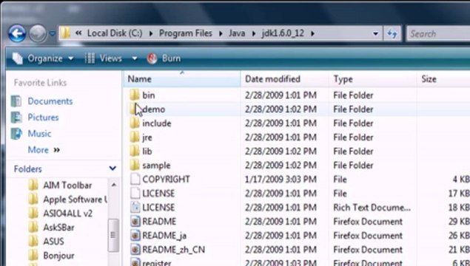Screen dimensions: 470x266
Task: Click the Folders tree scrollbar thumb
Action: click(x=113, y=236)
